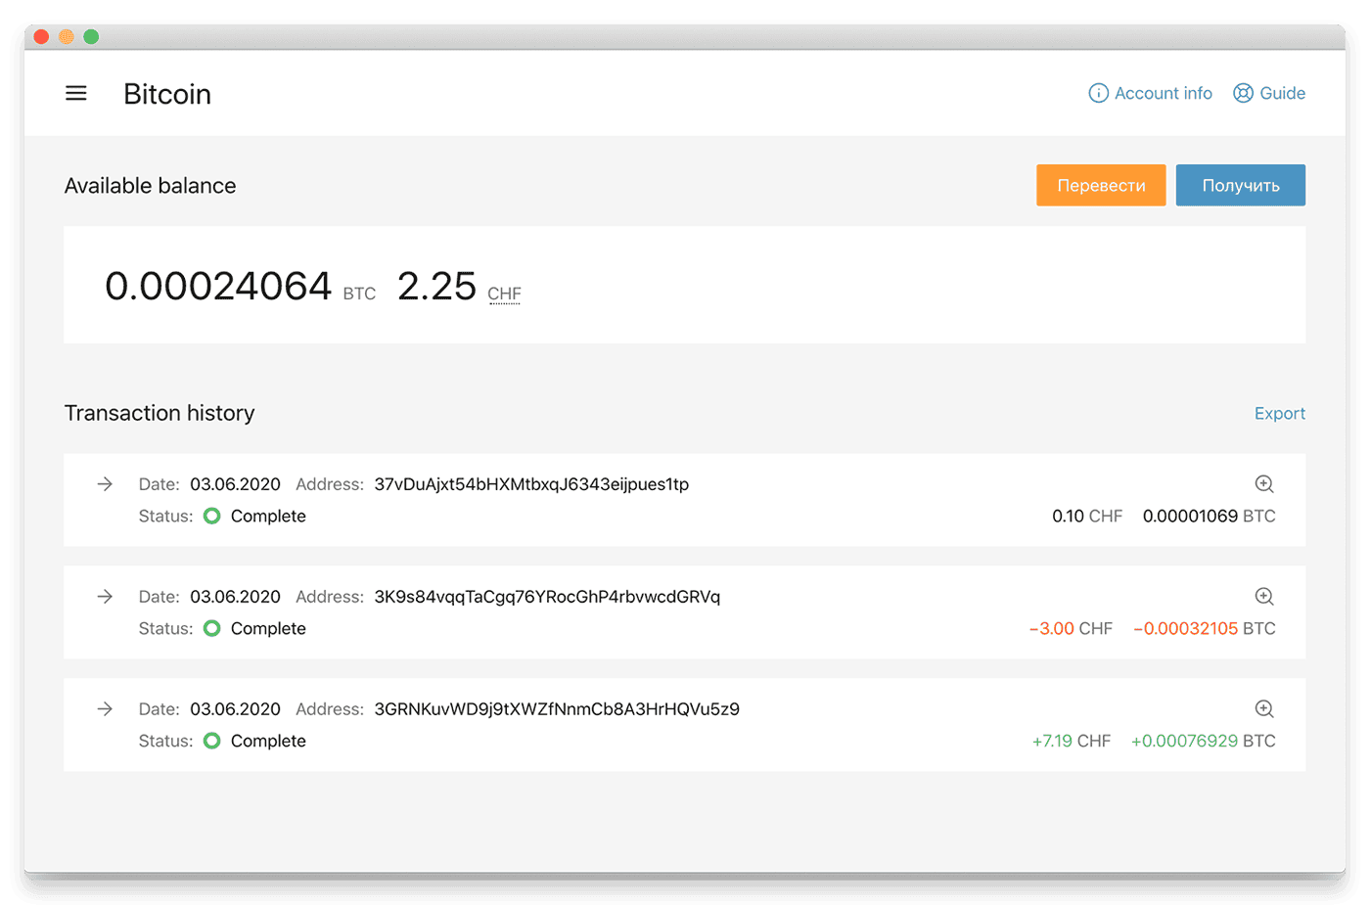Click green status circle of 3GRNKuvWD9 transaction

point(211,741)
